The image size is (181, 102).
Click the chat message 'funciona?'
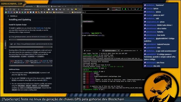click(x=160, y=5)
